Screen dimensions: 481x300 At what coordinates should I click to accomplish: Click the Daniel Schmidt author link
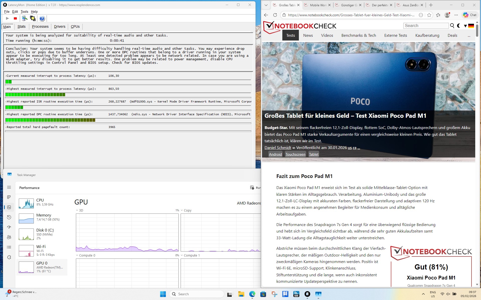[278, 147]
